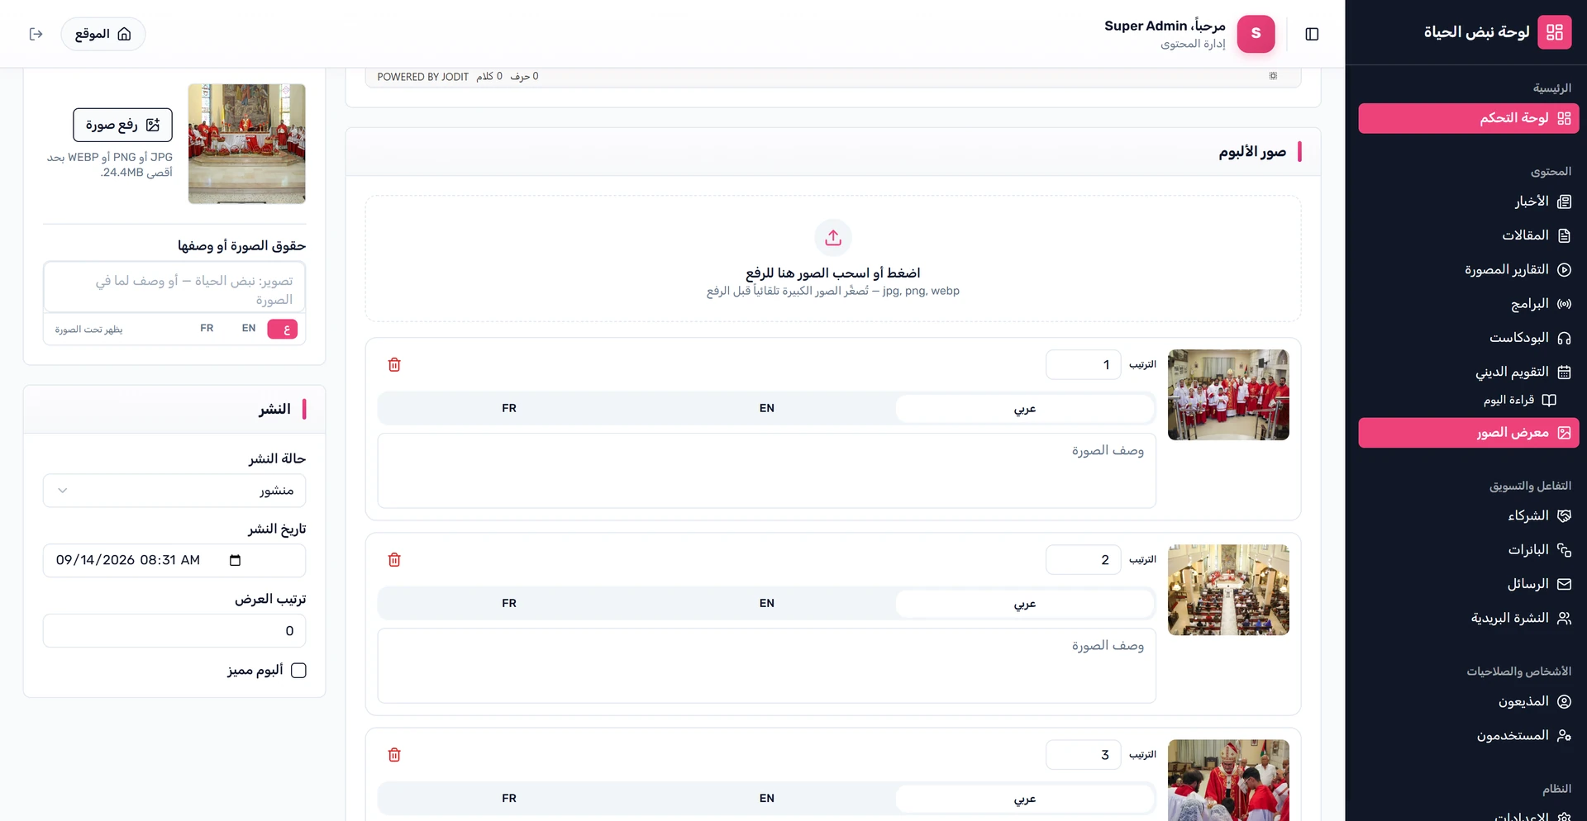Viewport: 1587px width, 821px height.
Task: Delete album photo 1
Action: coord(394,364)
